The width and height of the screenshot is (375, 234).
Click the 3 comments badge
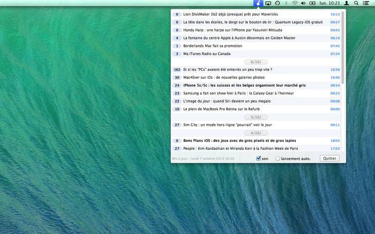[x=177, y=54]
